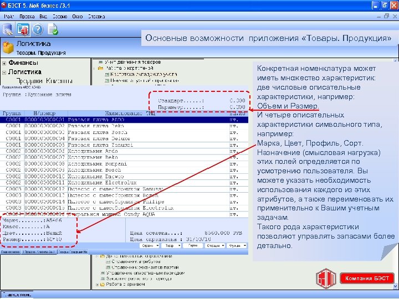
Task: Select the Холодильник Electrolux row
Action: click(124, 183)
